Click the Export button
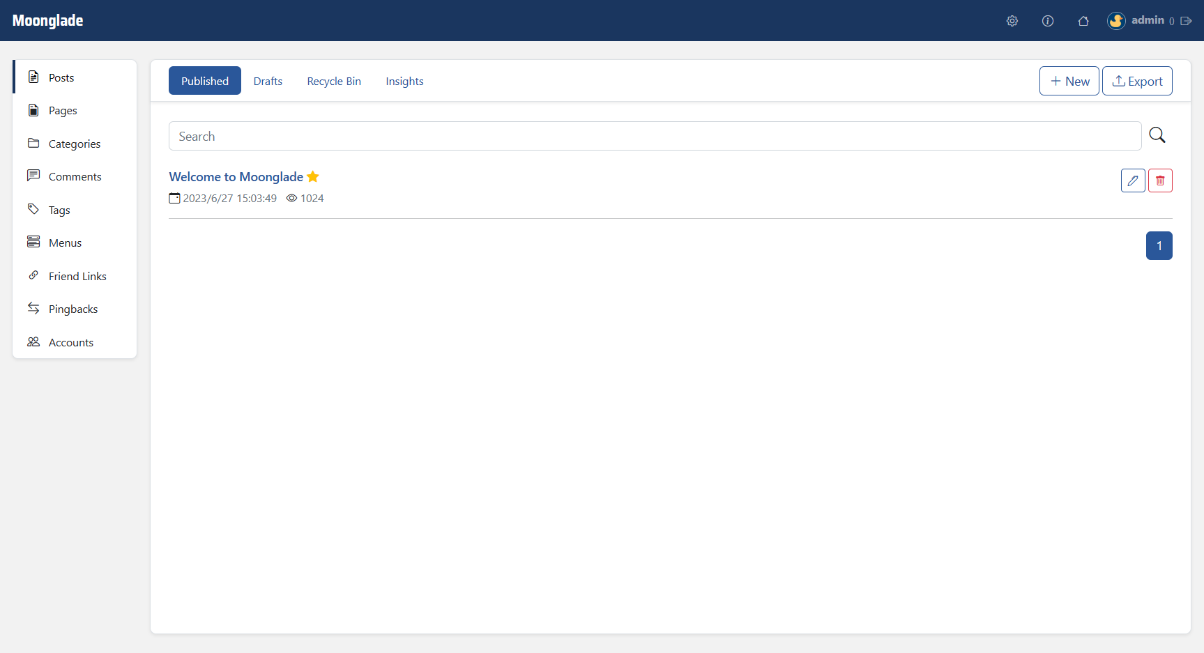This screenshot has width=1204, height=653. coord(1137,81)
